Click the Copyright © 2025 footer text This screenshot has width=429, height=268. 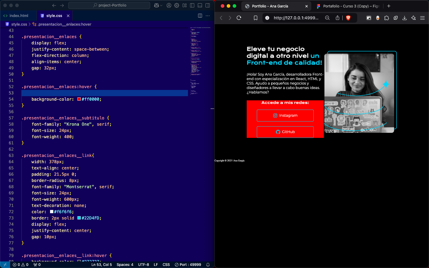[x=229, y=161]
